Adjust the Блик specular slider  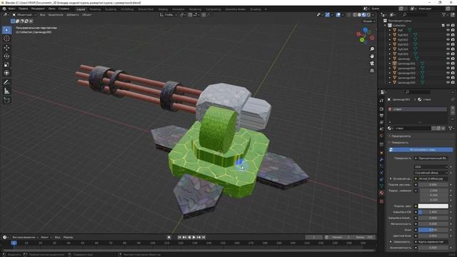[x=433, y=230]
